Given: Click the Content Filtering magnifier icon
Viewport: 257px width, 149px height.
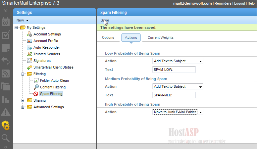Looking at the screenshot, I should coord(36,87).
